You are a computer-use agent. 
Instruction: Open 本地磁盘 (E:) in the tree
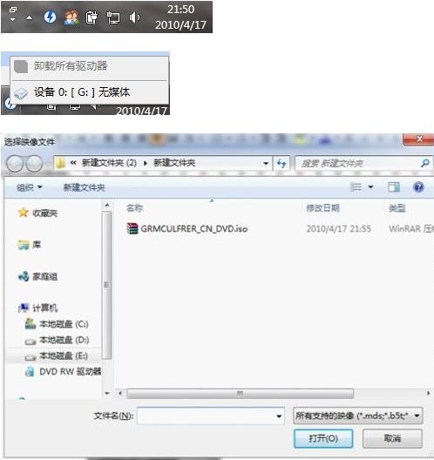point(64,355)
